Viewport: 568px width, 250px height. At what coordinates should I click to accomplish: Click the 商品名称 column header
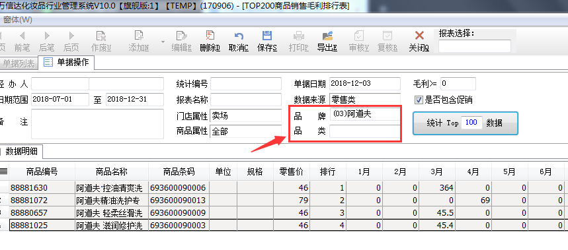tap(112, 172)
